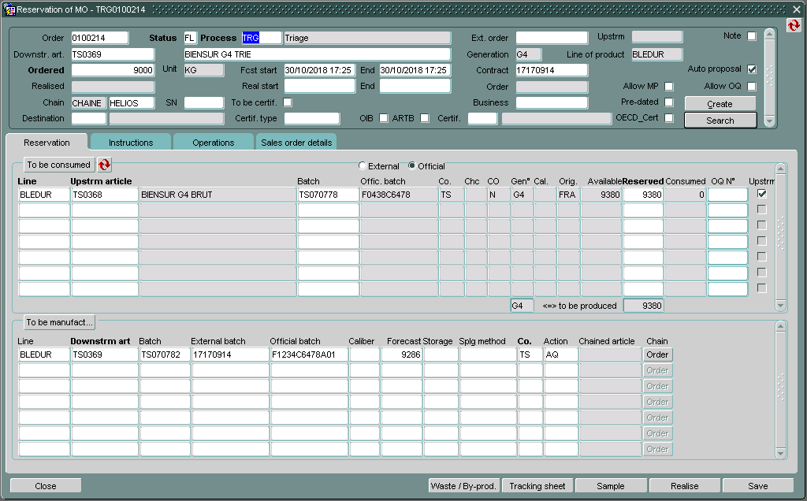
Task: Select the Official radio option
Action: point(411,165)
